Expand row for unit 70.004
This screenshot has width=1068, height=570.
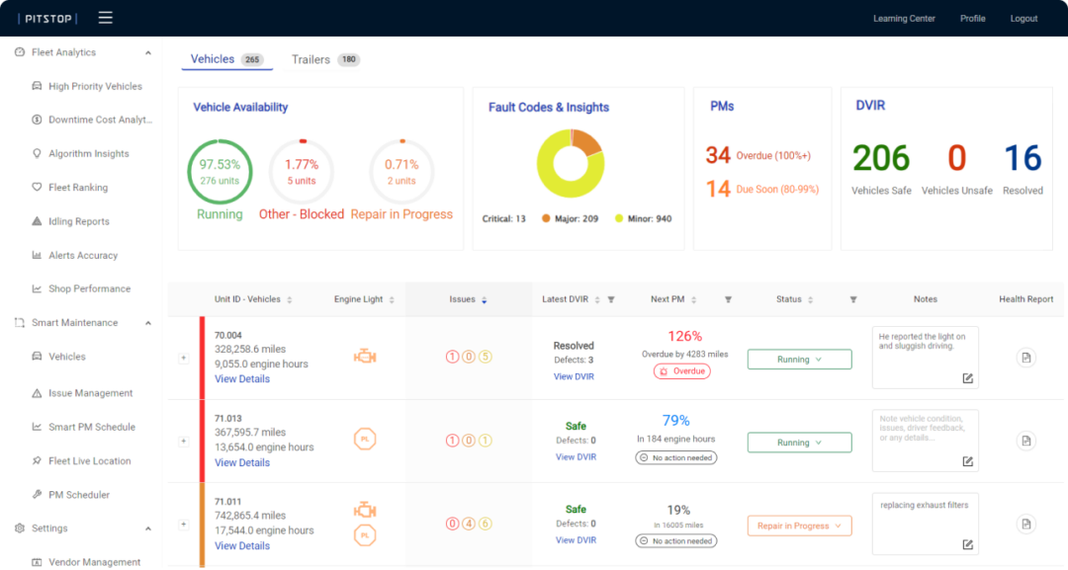183,359
